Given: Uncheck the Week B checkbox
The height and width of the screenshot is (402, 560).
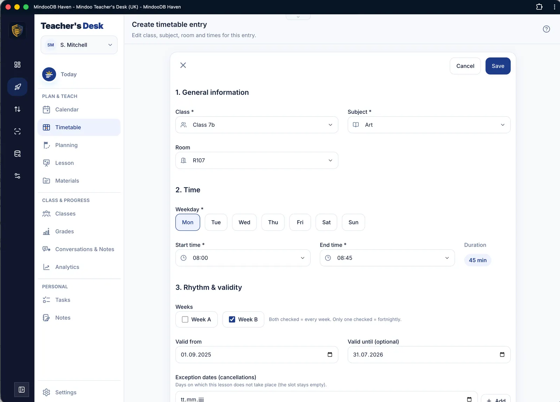Looking at the screenshot, I should click(232, 319).
